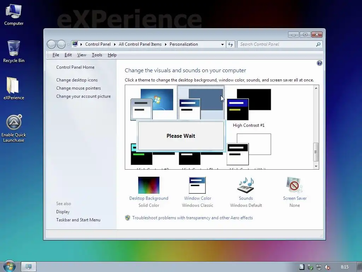Click the Window Color link text
Screen dimensions: 362x272
(x=198, y=198)
